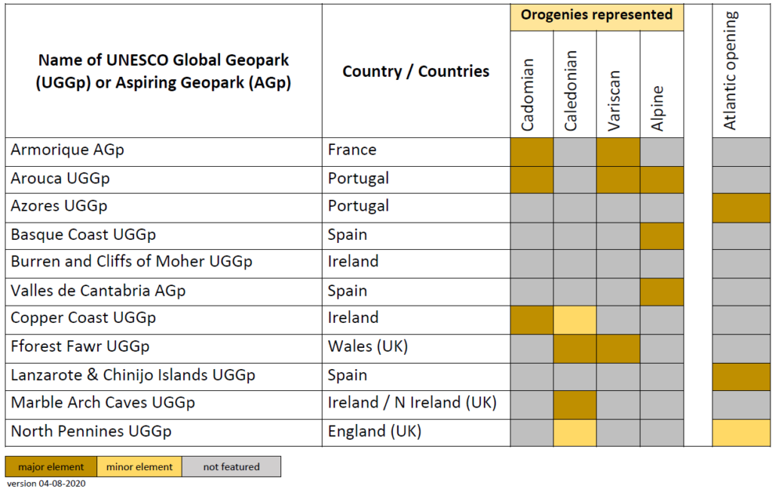Select Fforest Fawr's Caledonian major-element cell
Image resolution: width=772 pixels, height=489 pixels.
pos(574,349)
